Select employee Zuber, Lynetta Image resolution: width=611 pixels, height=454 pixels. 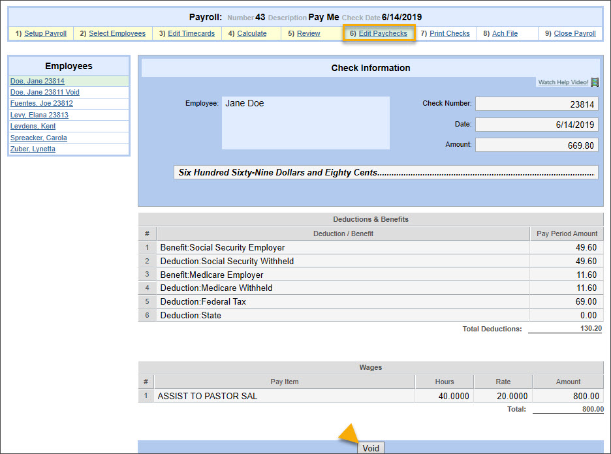(x=33, y=149)
